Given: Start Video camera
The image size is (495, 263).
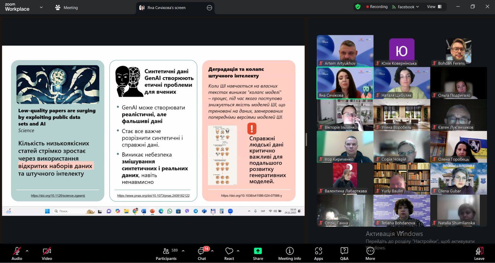Looking at the screenshot, I should 47,253.
